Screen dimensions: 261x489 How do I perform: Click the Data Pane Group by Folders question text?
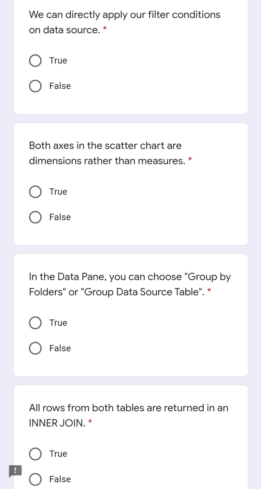pos(130,284)
